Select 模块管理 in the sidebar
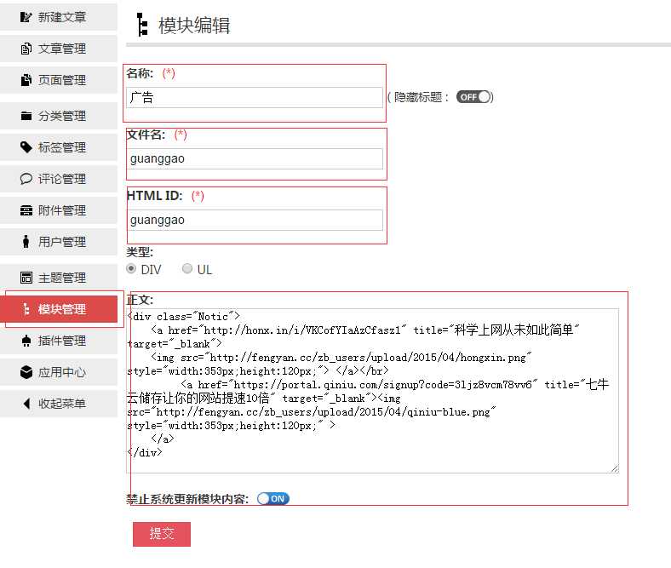Image resolution: width=671 pixels, height=568 pixels. coord(59,309)
